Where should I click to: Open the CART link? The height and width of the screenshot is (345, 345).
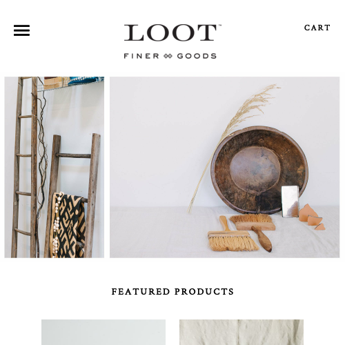tap(317, 28)
